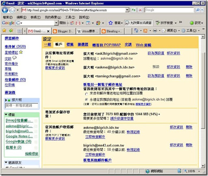The width and height of the screenshot is (208, 176).
Task: Switch to the Blogger browser tab
Action: click(x=64, y=31)
